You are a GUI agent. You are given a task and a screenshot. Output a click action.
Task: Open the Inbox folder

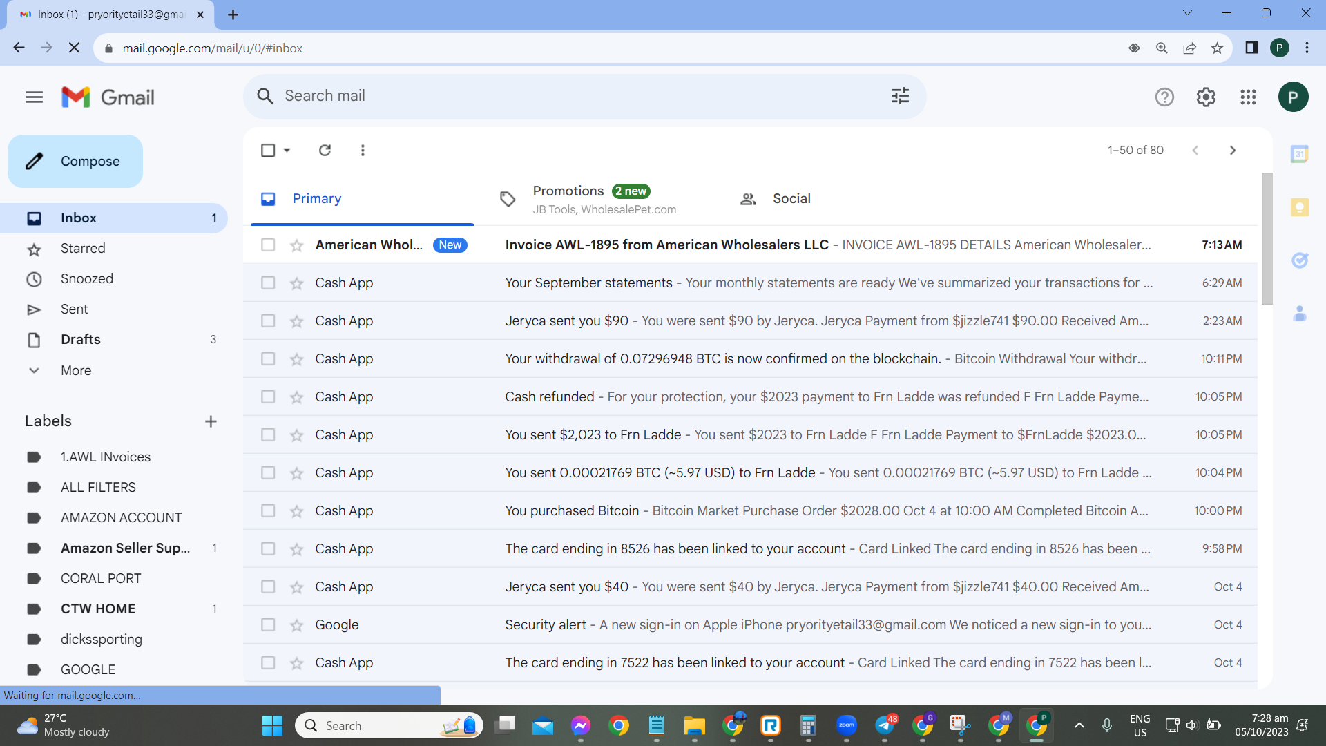click(x=114, y=218)
